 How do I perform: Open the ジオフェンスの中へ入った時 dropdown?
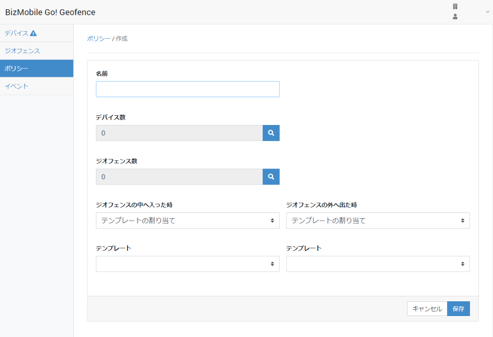tap(187, 220)
